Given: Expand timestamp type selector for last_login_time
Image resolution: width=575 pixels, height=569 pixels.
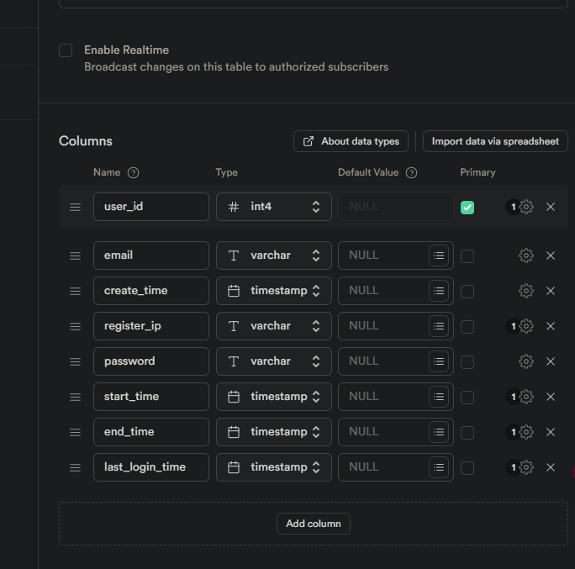Looking at the screenshot, I should [273, 467].
